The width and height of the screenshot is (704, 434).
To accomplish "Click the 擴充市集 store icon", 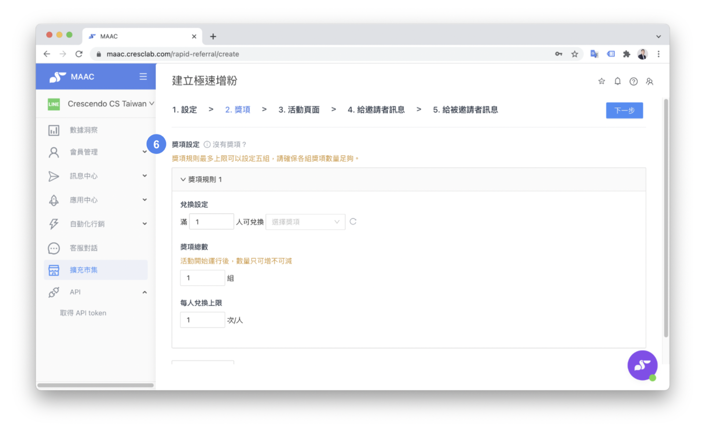I will point(54,270).
